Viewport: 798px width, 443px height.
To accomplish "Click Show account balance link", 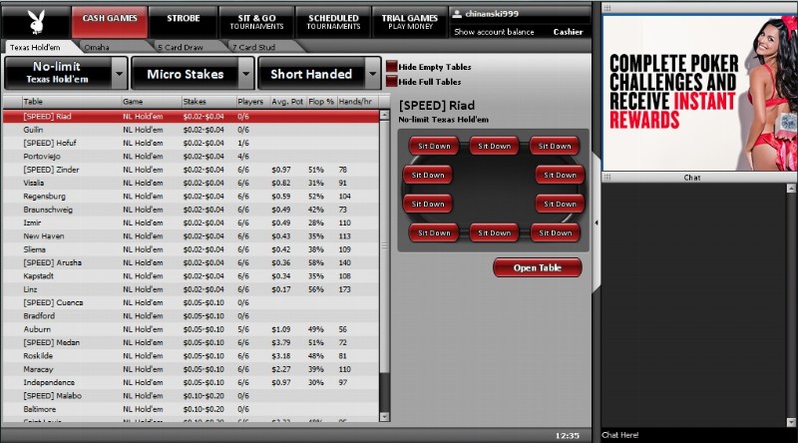I will pyautogui.click(x=494, y=32).
